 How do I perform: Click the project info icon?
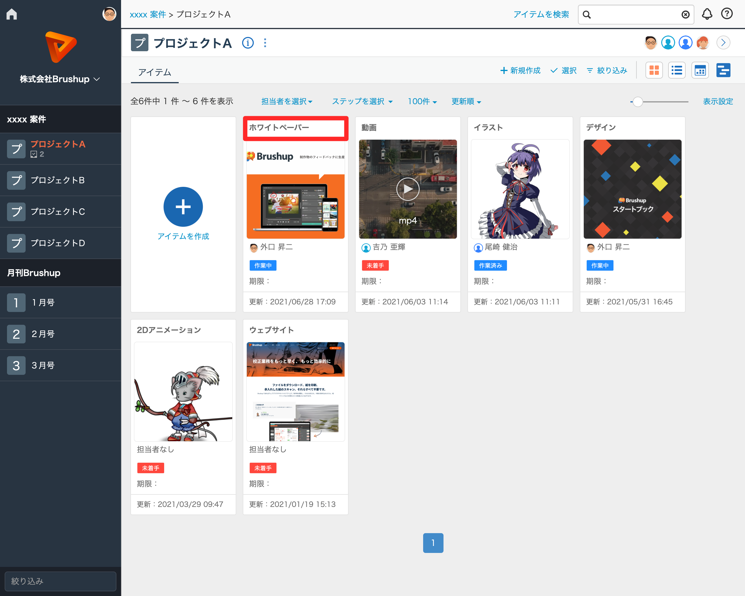point(248,43)
